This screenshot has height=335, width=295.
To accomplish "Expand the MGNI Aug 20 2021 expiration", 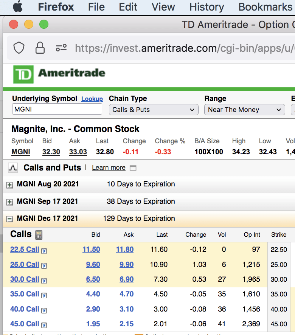I will click(10, 185).
